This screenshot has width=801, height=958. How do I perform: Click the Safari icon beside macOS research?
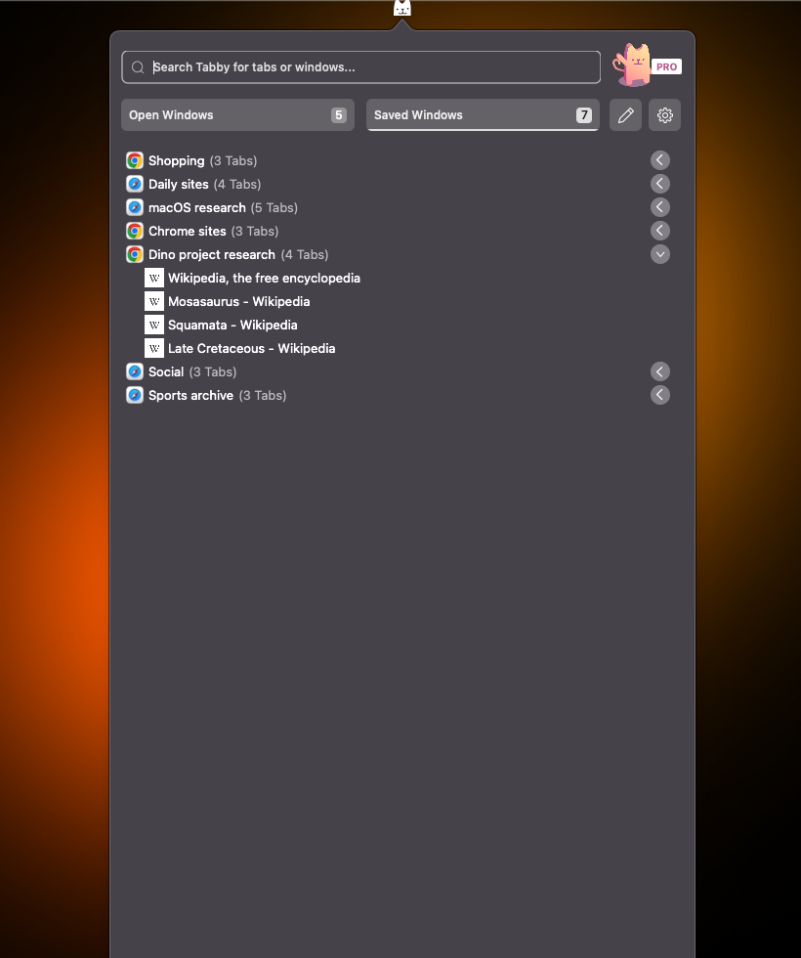[135, 207]
